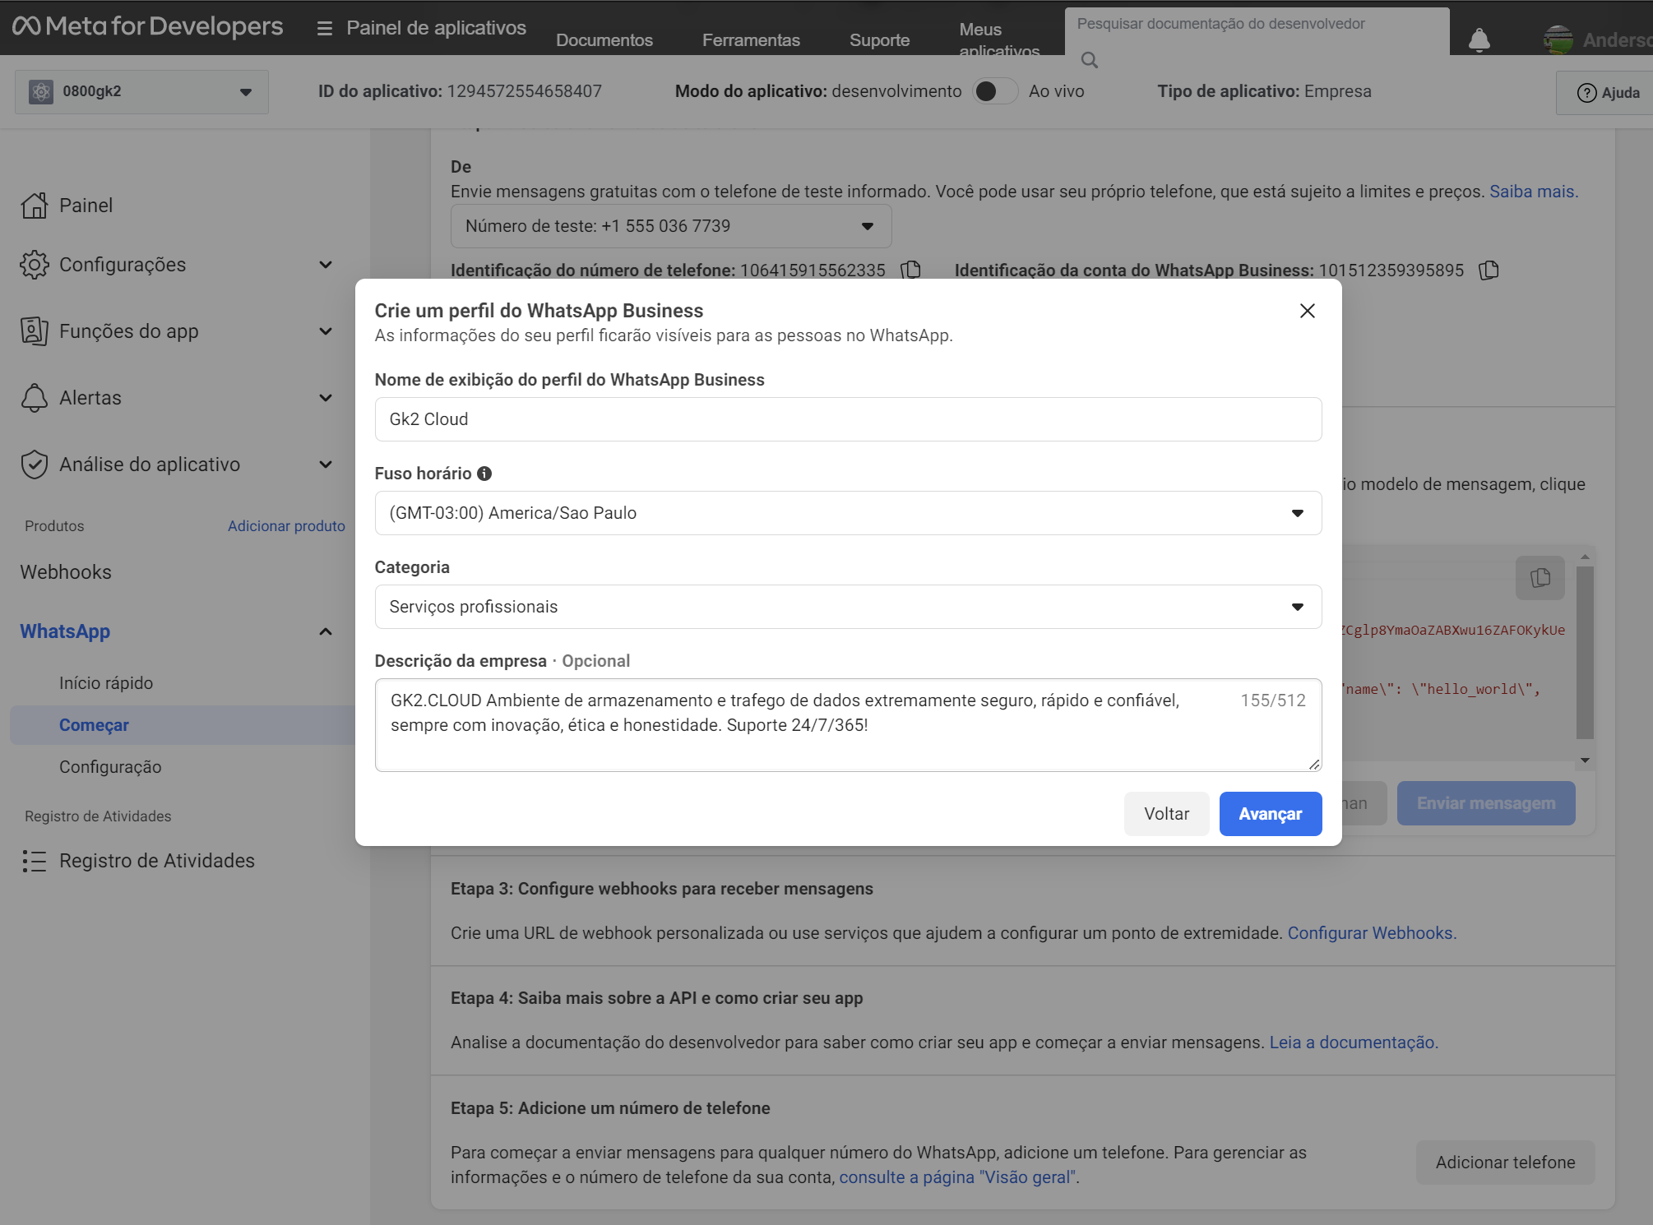Viewport: 1653px width, 1225px height.
Task: Click the Funções do app icon
Action: [35, 331]
